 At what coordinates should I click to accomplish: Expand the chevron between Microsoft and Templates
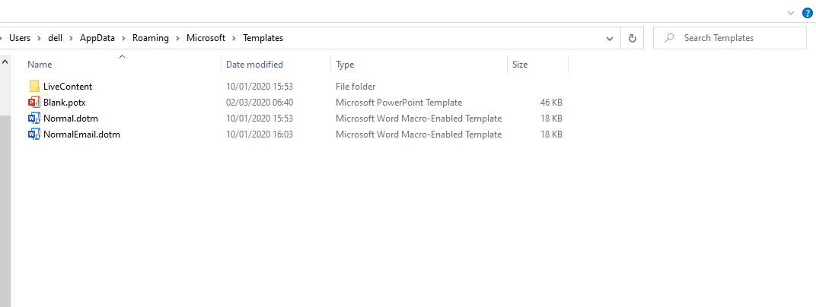pyautogui.click(x=234, y=38)
